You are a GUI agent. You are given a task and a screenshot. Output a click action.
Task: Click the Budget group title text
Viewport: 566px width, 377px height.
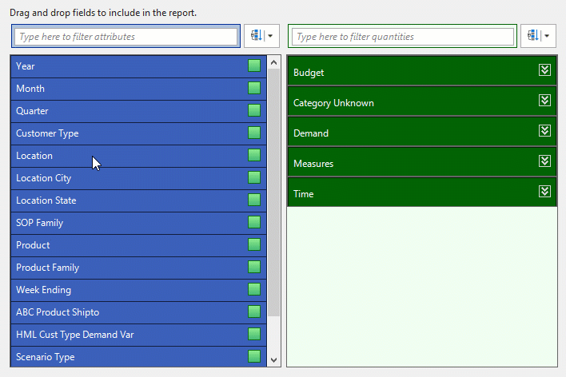(309, 73)
